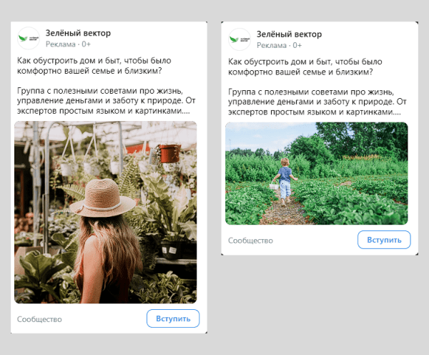Click Вступить button on the right ad
The height and width of the screenshot is (355, 429).
click(384, 240)
